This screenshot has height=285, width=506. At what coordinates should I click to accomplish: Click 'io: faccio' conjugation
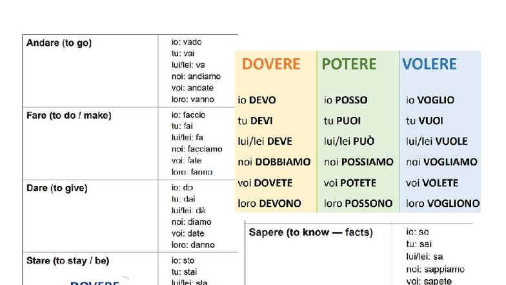coord(188,115)
